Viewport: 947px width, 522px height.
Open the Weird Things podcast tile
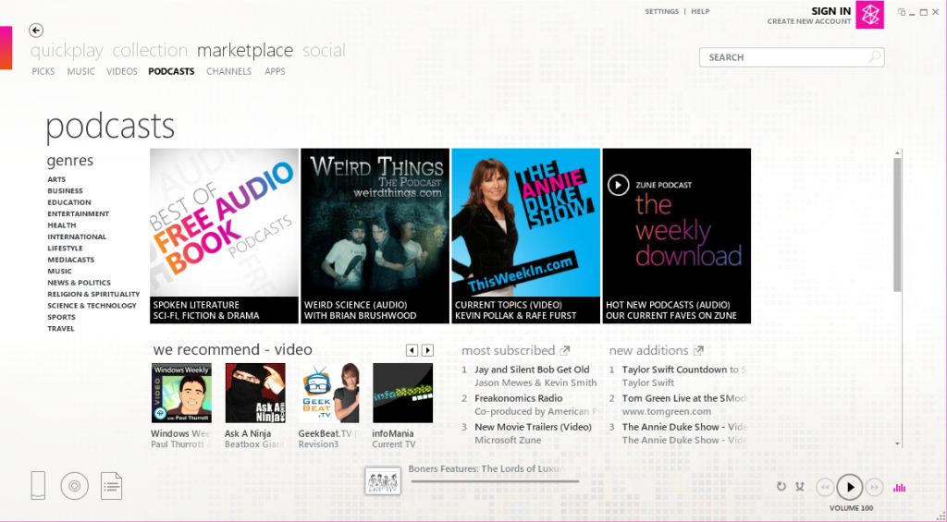coord(375,236)
